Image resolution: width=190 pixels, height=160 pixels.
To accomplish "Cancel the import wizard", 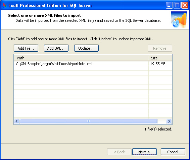I will pos(173,152).
